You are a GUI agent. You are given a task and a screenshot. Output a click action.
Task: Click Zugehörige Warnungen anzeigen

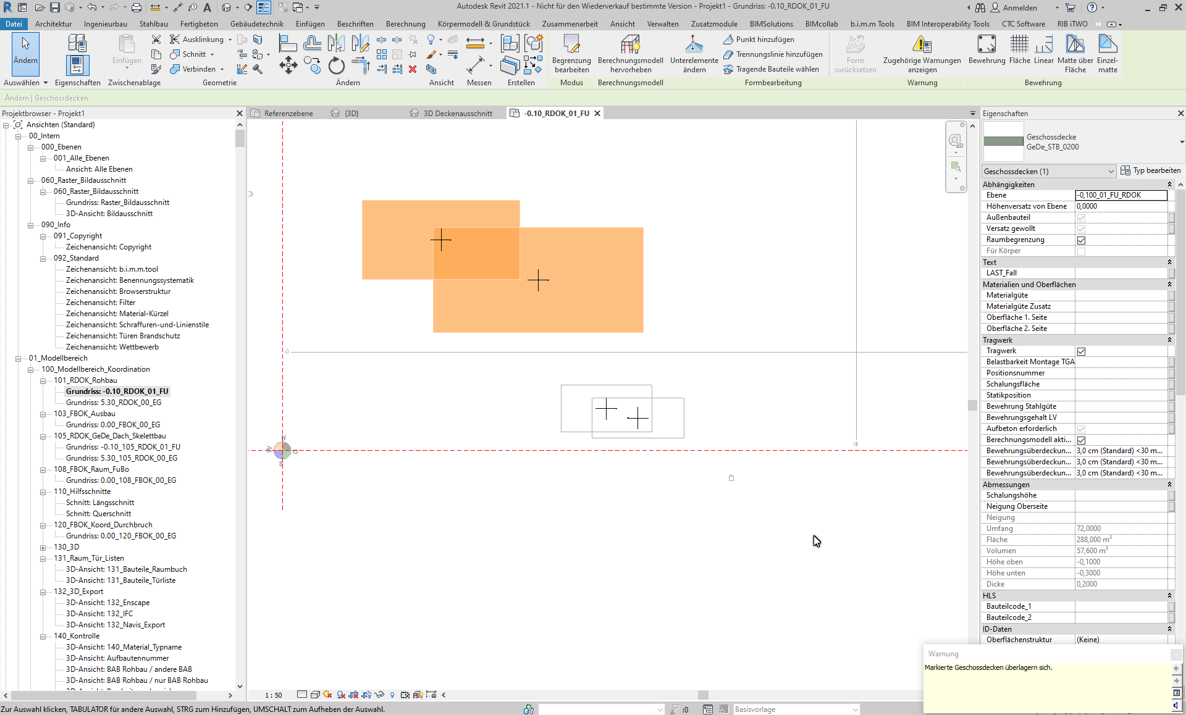[x=921, y=54]
